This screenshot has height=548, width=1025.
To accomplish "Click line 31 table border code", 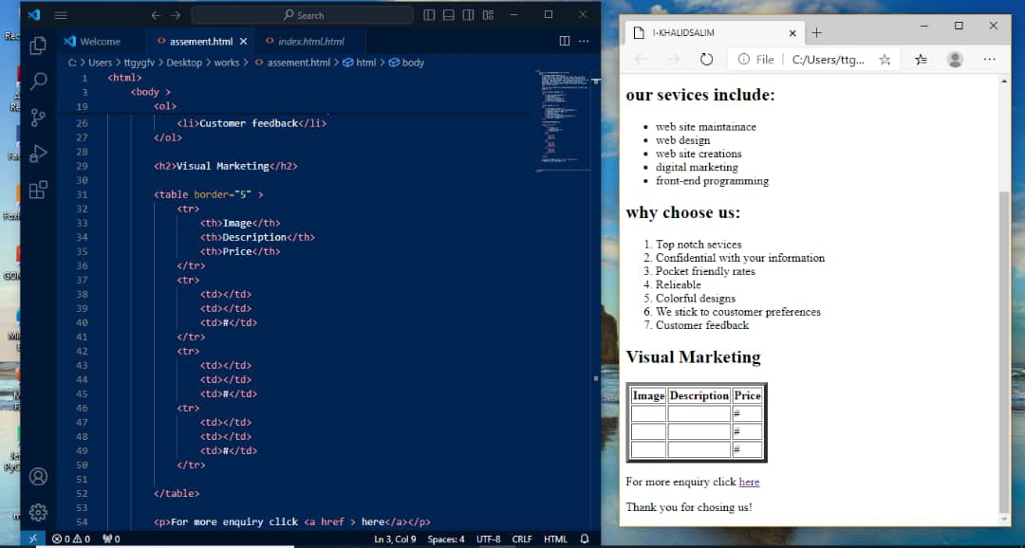I will [209, 194].
